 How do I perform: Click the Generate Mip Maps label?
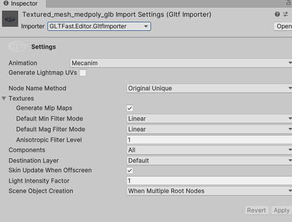(x=44, y=108)
